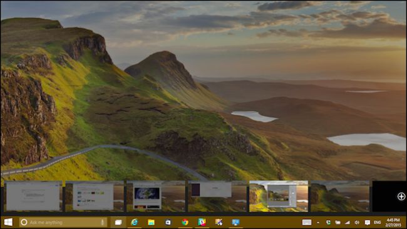The height and width of the screenshot is (229, 407).
Task: Open the clock showing 4:45 PM
Action: pos(393,223)
